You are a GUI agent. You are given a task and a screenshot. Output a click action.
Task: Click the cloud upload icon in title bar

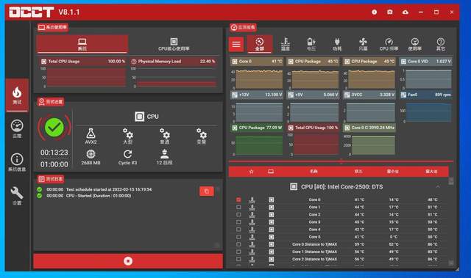(406, 12)
